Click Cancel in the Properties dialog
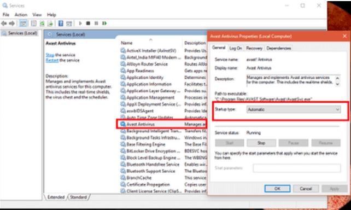 (x=306, y=189)
